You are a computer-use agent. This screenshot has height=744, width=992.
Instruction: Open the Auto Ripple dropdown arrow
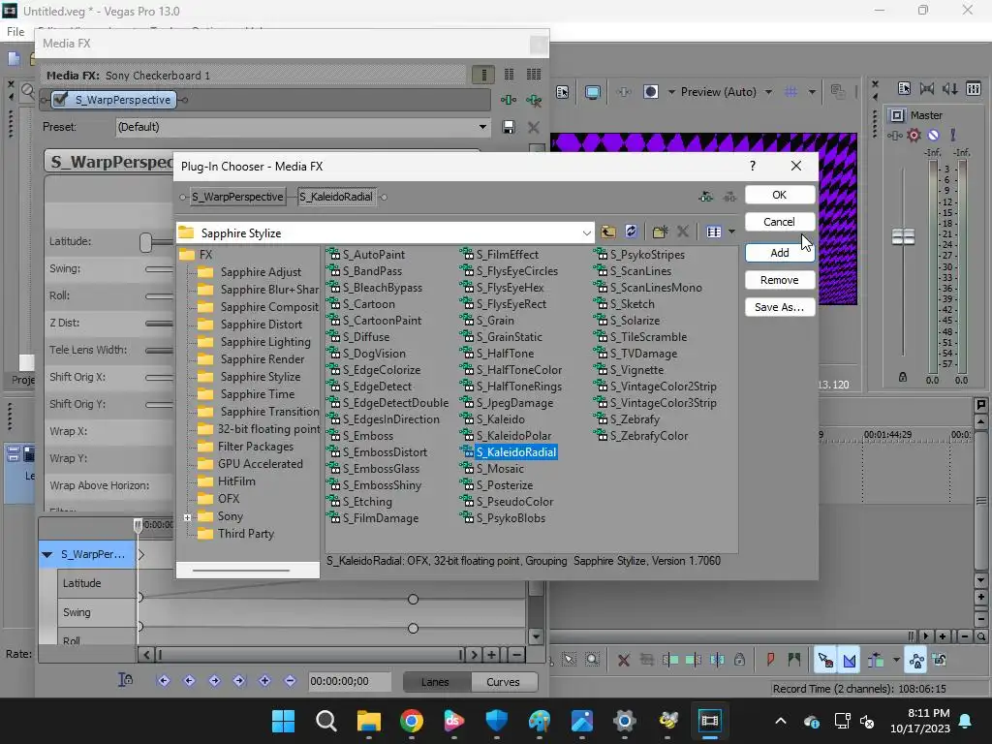point(896,661)
